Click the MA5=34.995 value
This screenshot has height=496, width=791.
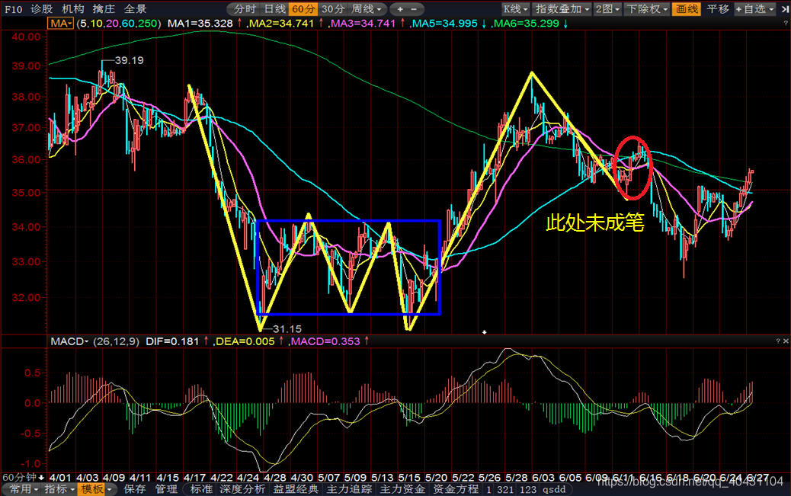point(444,23)
